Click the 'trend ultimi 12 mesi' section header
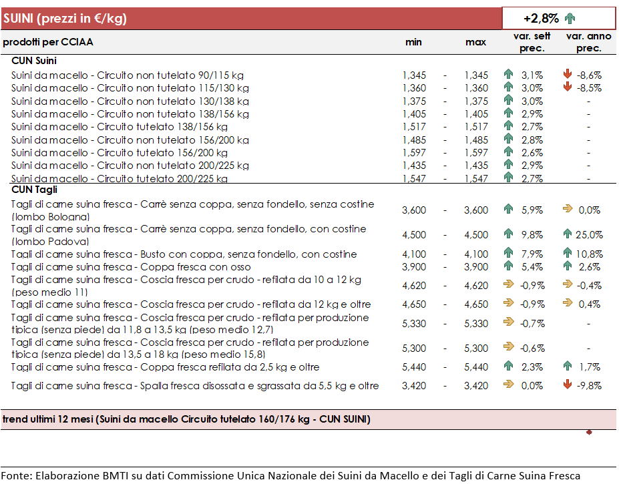 tap(308, 419)
